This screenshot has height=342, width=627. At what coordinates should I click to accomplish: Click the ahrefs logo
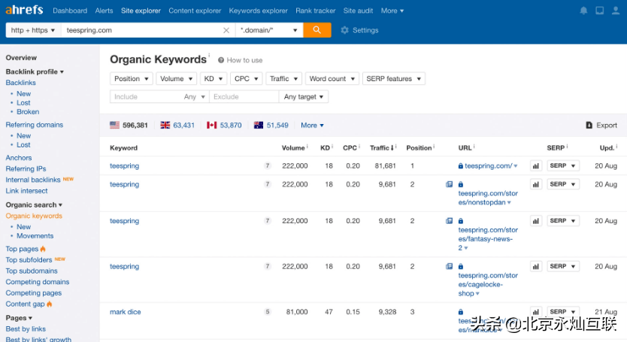(24, 10)
